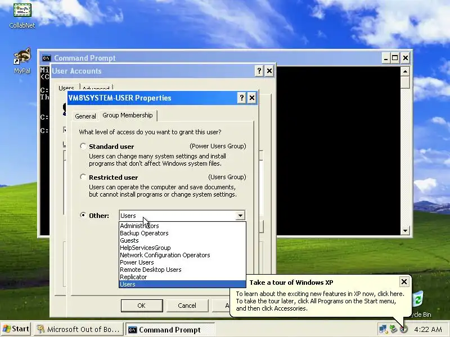450x337 pixels.
Task: Switch to Microsoft Out of Box taskbar item
Action: tap(78, 329)
